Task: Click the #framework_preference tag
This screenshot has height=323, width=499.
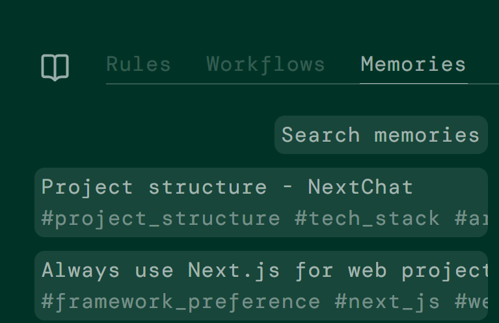Action: click(x=180, y=302)
